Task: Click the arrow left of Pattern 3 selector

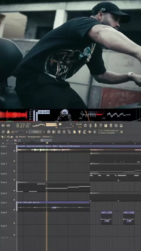Action: (x=26, y=132)
